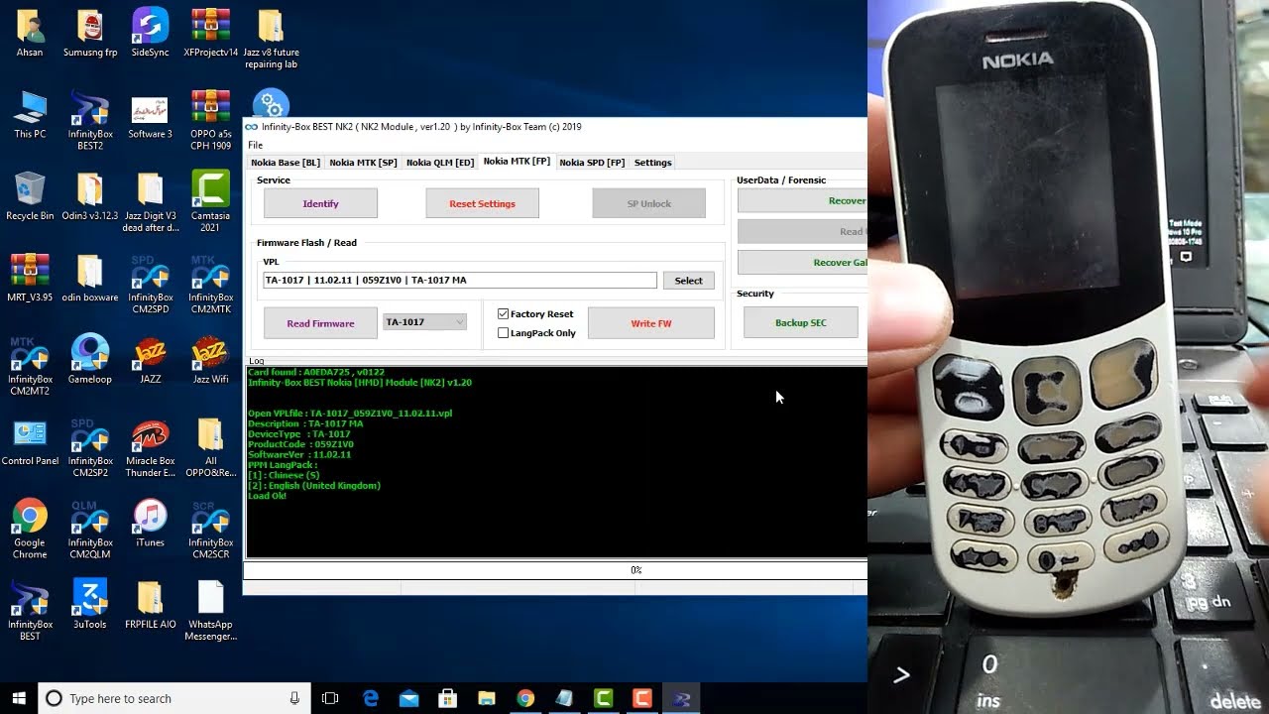Open Jazz Wifi desktop icon
The image size is (1269, 714).
210,358
